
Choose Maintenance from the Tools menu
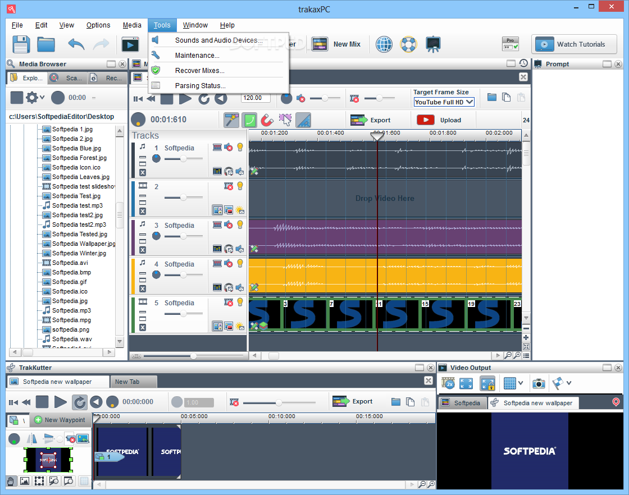pos(218,56)
